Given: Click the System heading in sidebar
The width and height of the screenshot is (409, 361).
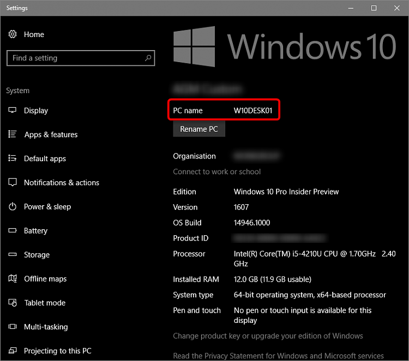Looking at the screenshot, I should coord(18,90).
